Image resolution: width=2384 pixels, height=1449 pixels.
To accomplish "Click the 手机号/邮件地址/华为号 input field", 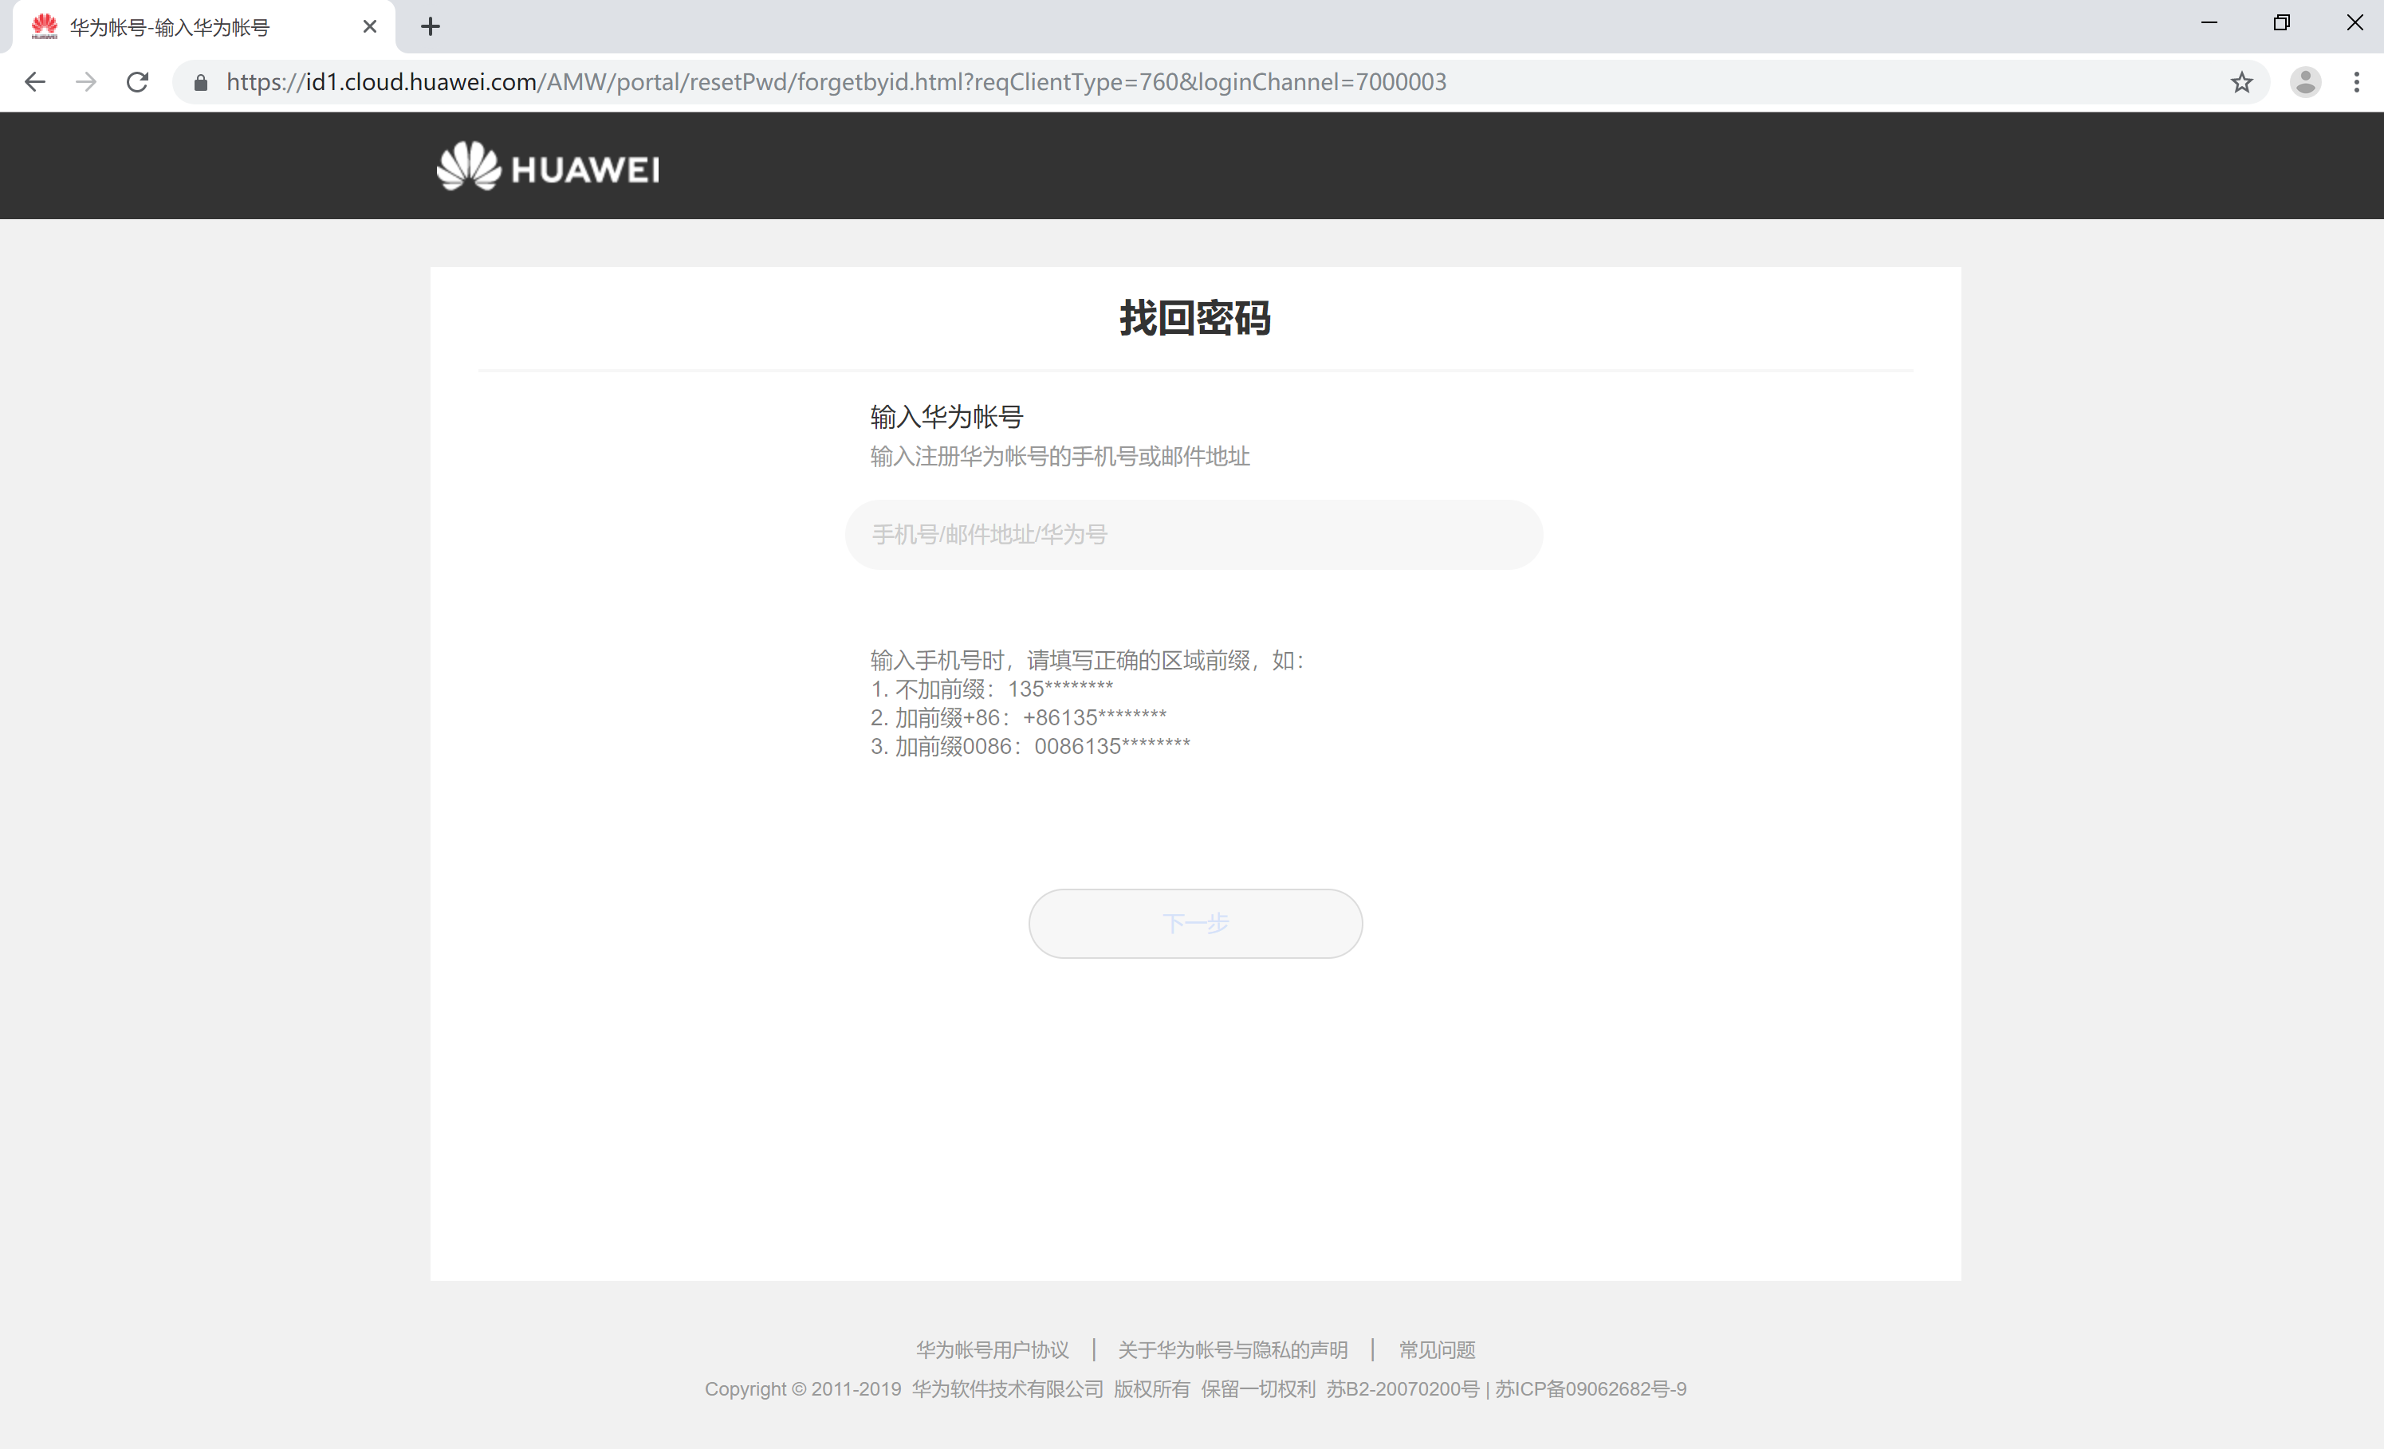I will pyautogui.click(x=1195, y=534).
